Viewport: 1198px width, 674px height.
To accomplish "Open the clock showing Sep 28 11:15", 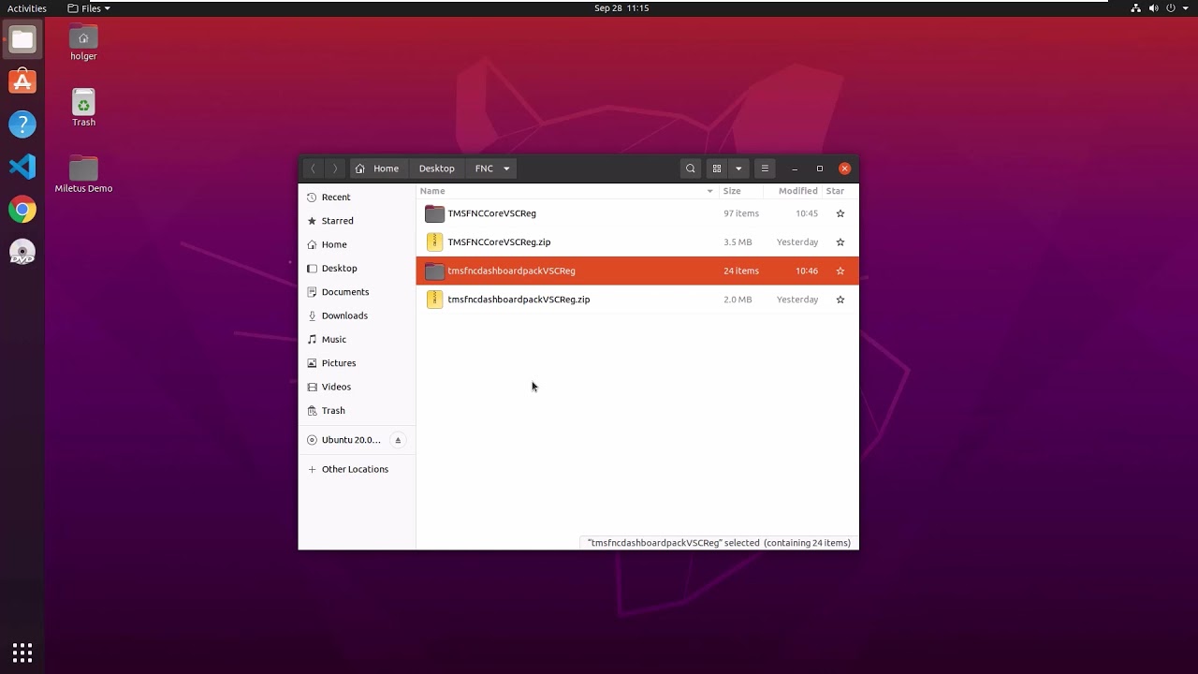I will tap(621, 8).
